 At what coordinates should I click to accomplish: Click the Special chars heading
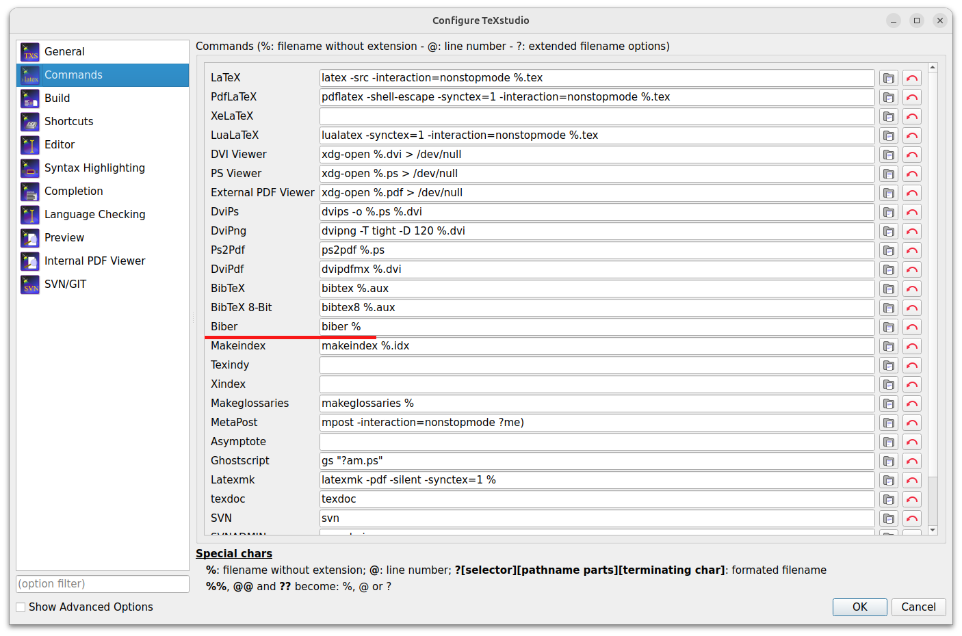click(x=234, y=554)
